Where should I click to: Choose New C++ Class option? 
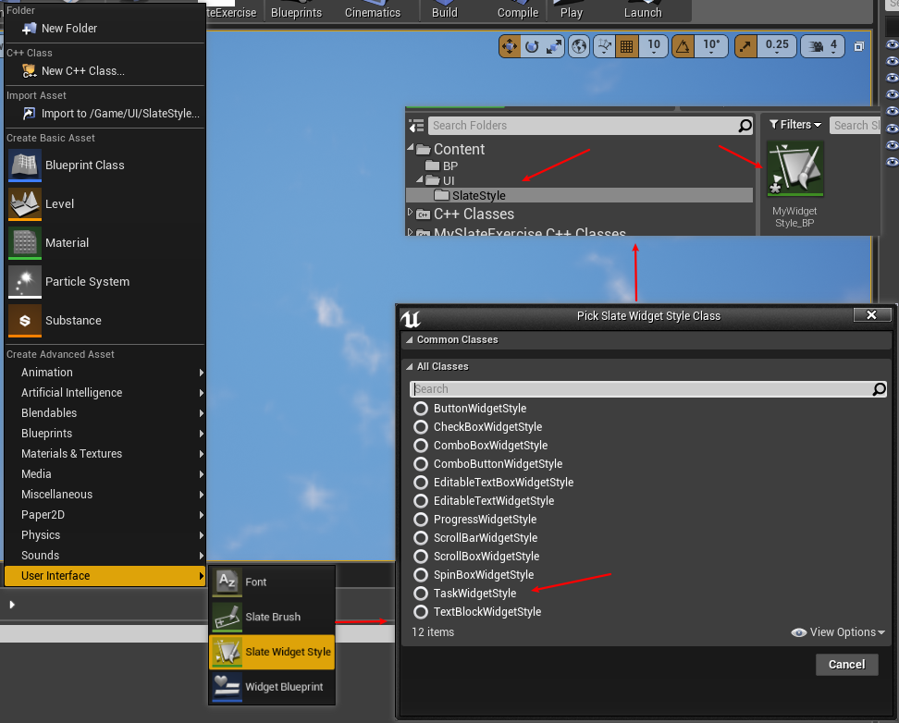pyautogui.click(x=105, y=71)
